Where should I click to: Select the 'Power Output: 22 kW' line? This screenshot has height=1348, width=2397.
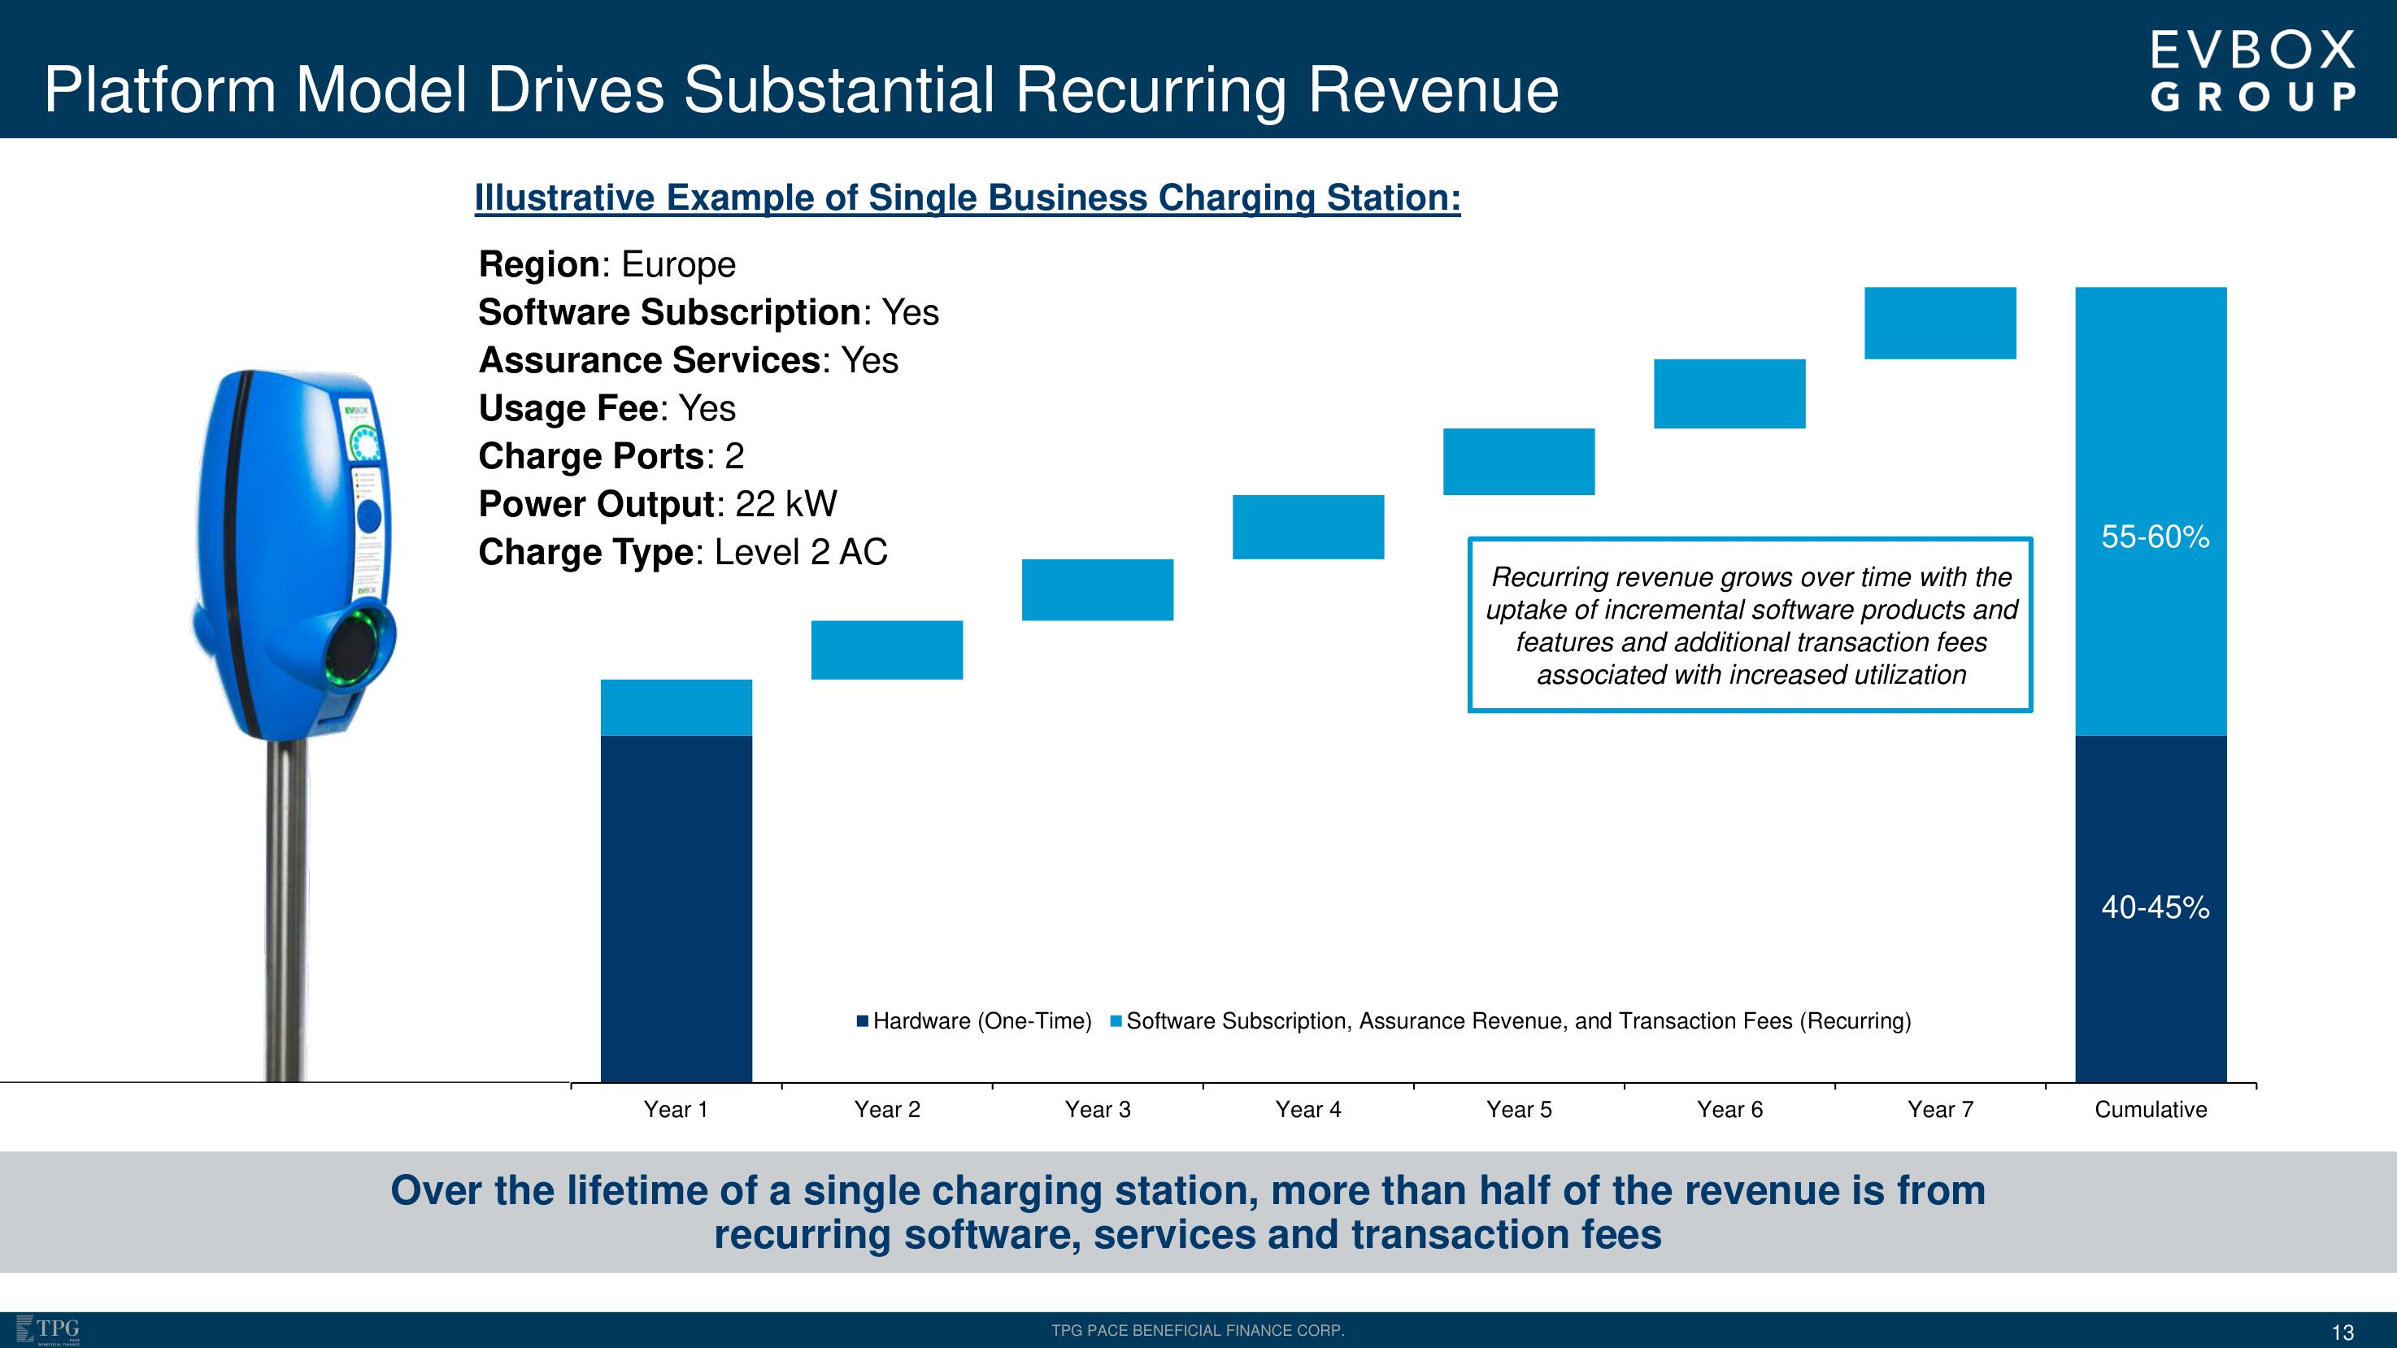pyautogui.click(x=657, y=504)
